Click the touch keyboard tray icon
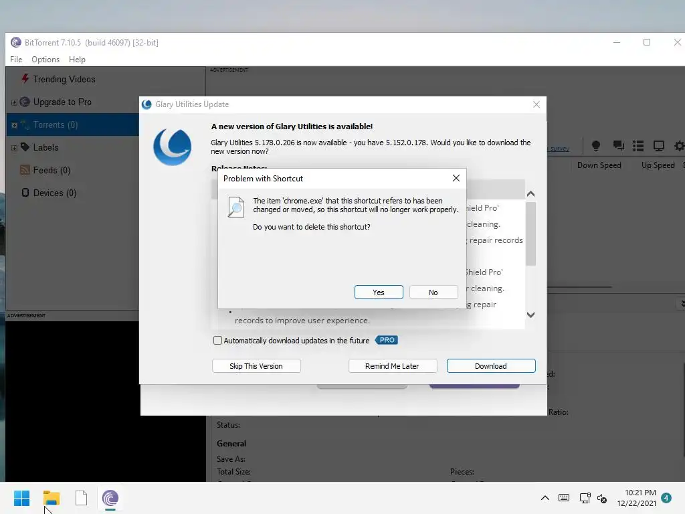The image size is (685, 514). pyautogui.click(x=563, y=498)
